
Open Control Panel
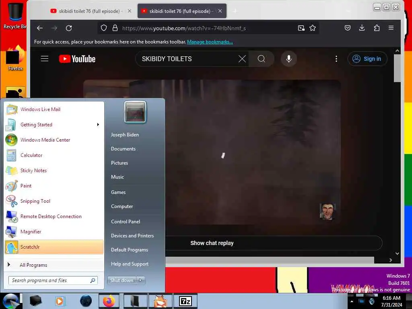click(x=126, y=222)
